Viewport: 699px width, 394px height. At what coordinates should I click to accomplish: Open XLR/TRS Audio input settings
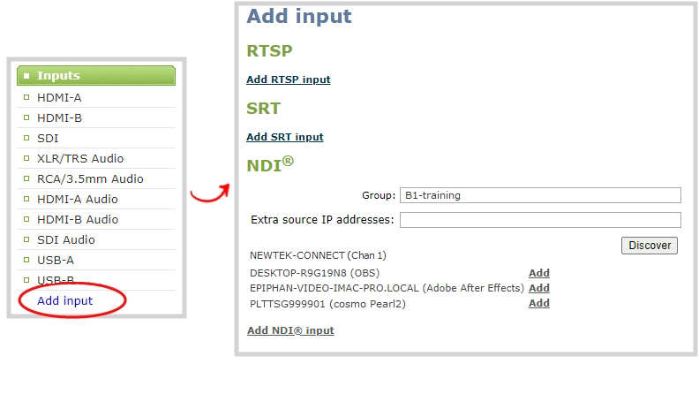coord(79,158)
